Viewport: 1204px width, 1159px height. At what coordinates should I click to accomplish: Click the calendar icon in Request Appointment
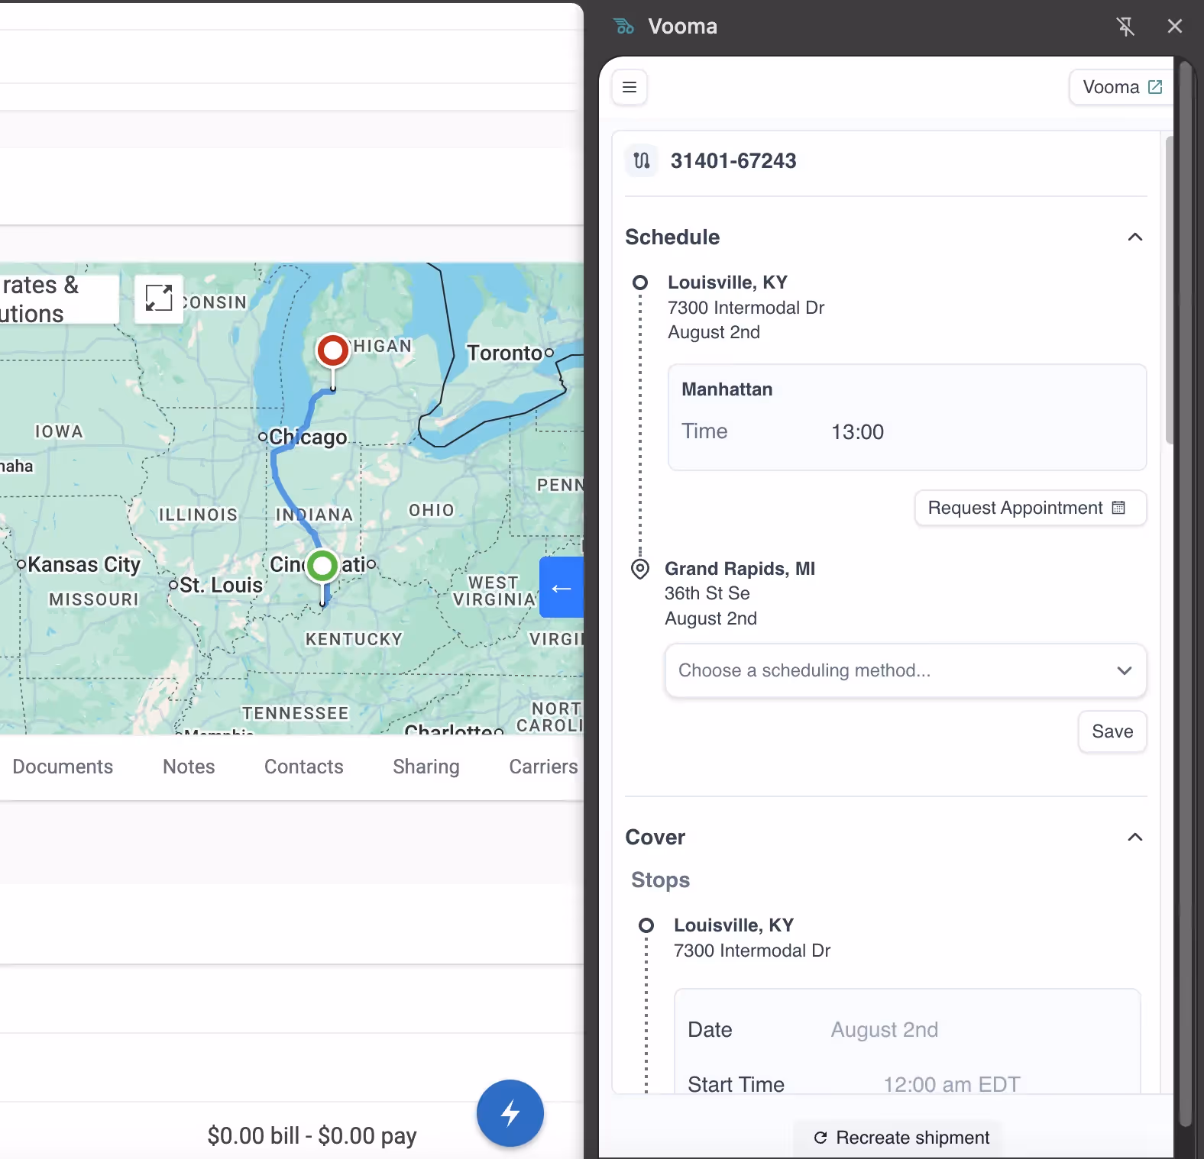1119,508
